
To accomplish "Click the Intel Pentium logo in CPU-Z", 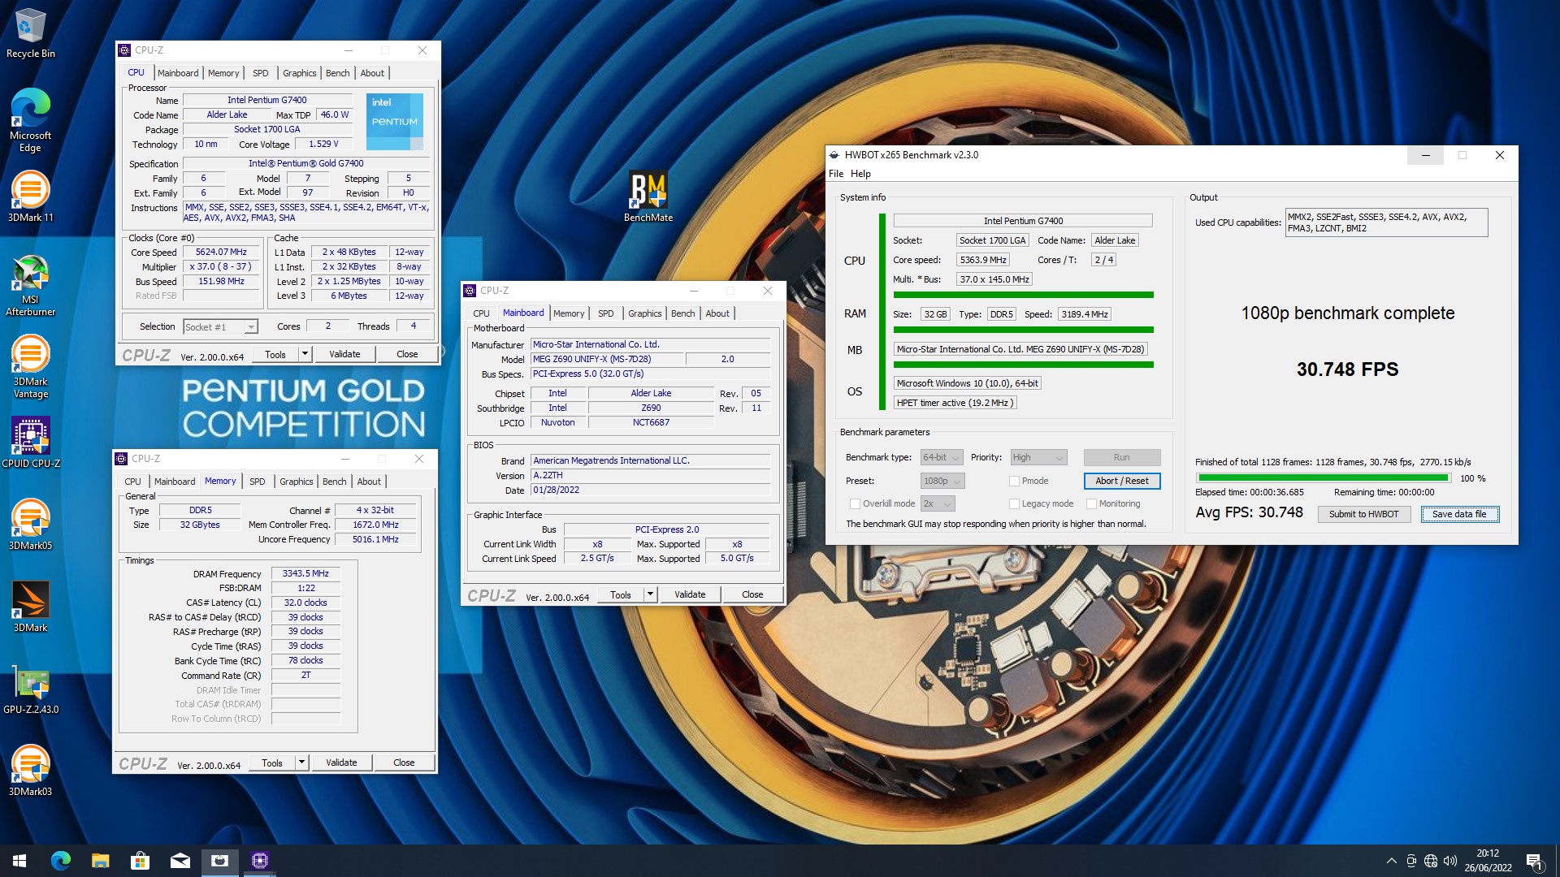I will [x=395, y=121].
